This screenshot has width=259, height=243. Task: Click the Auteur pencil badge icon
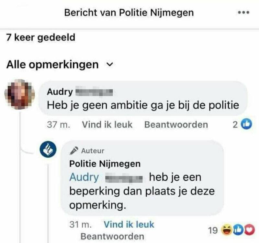(x=75, y=151)
